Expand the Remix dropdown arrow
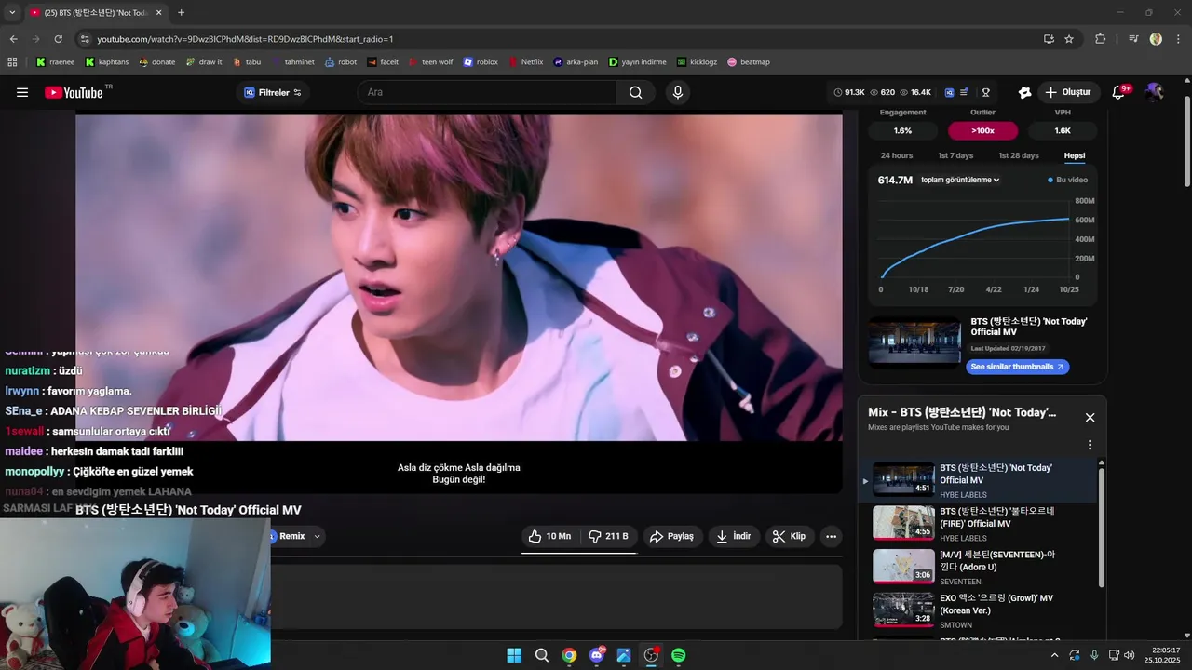 pos(317,536)
